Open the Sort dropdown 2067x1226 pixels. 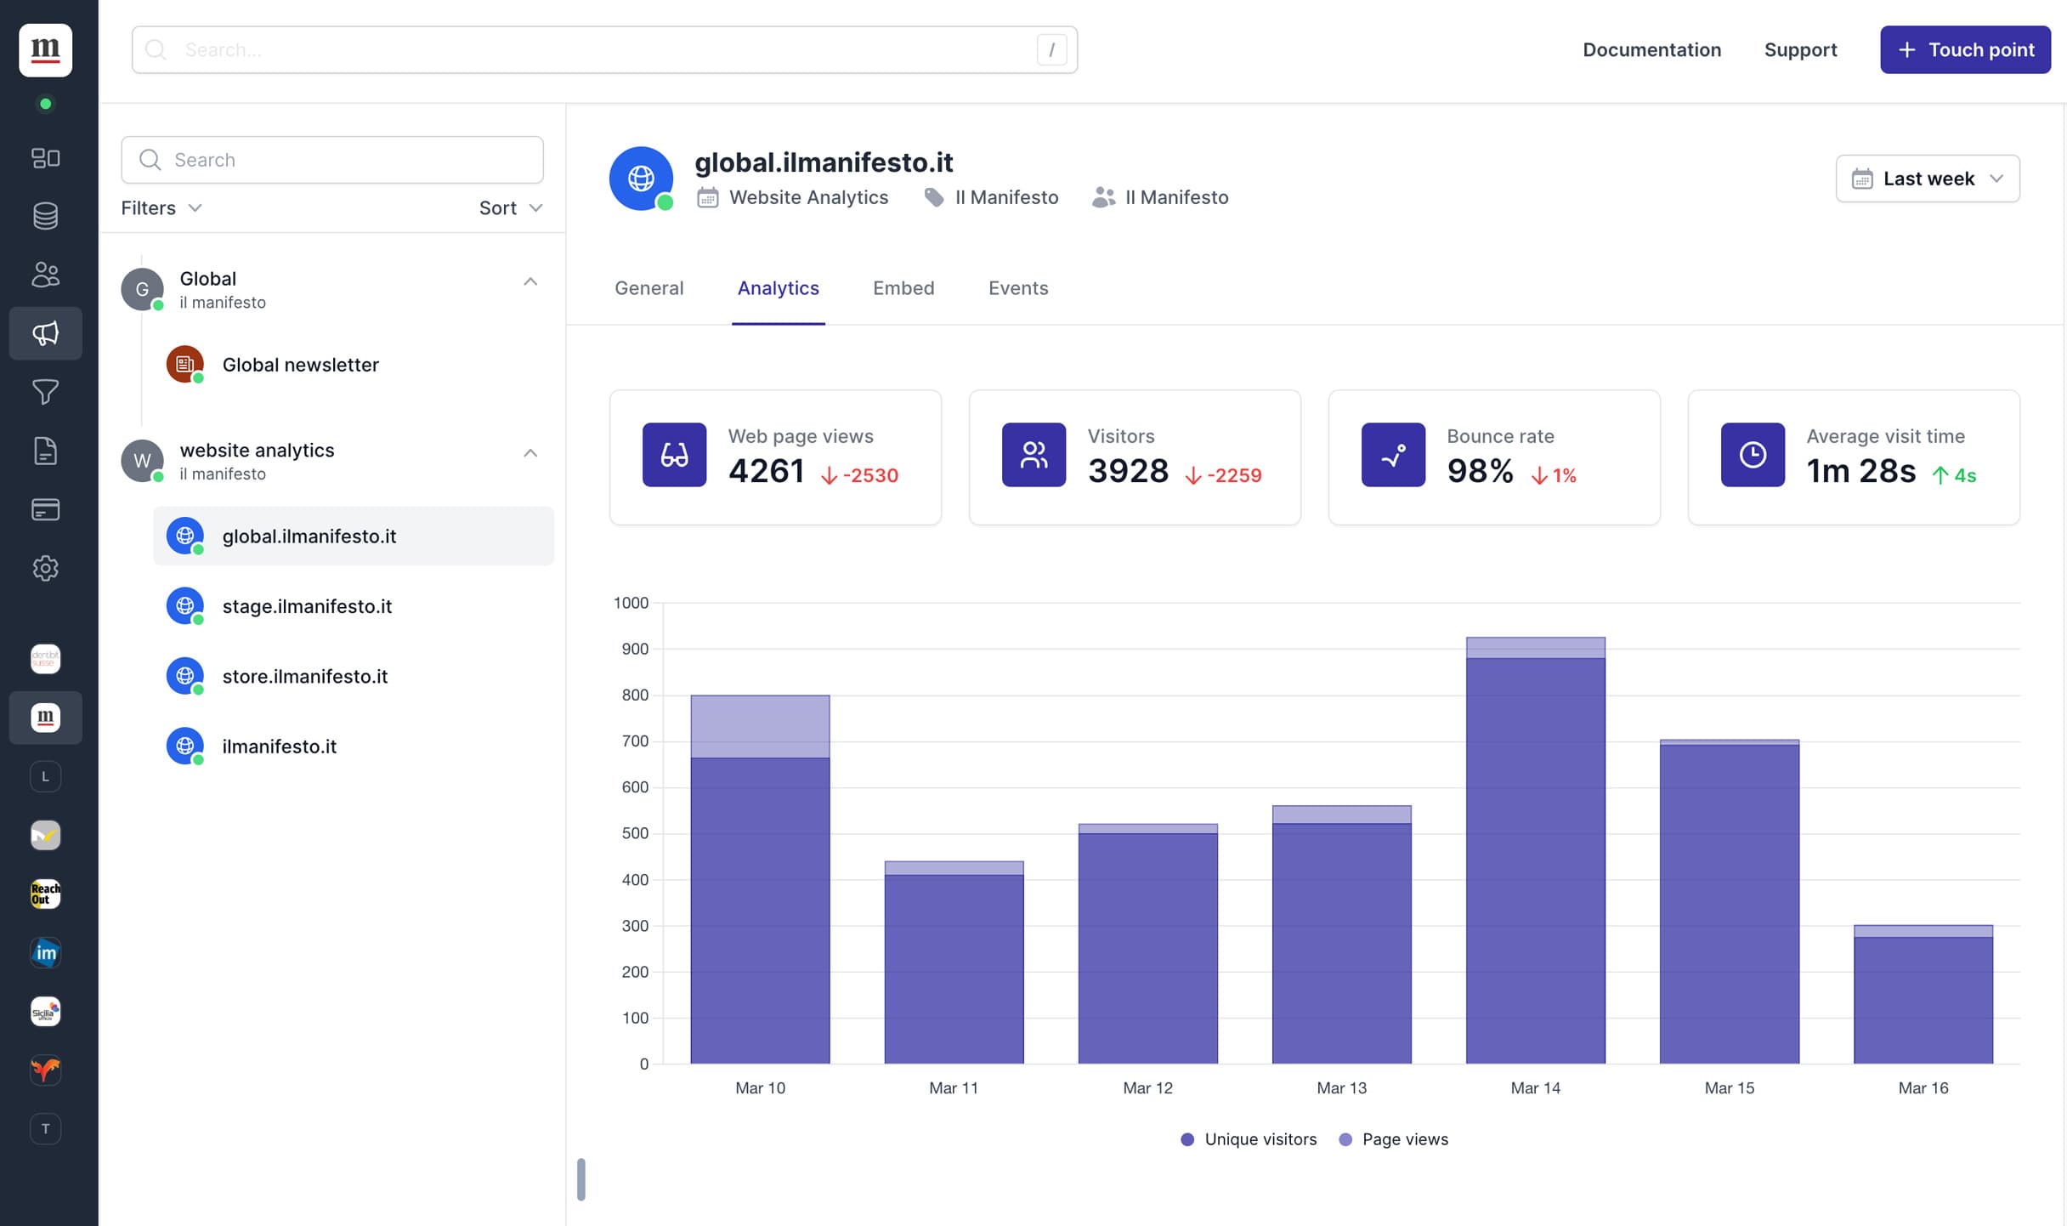click(x=510, y=208)
